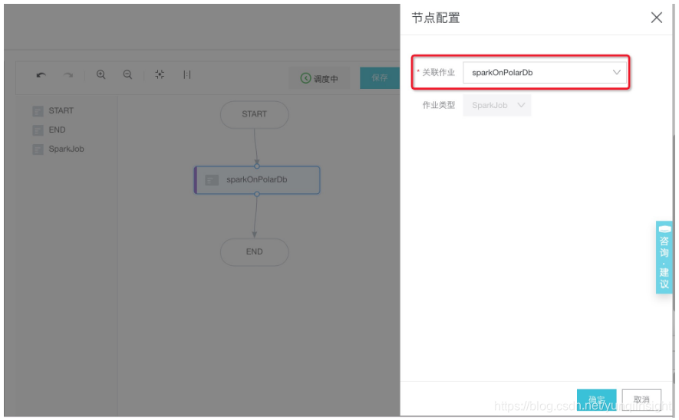Click the clock icon beside 调度中
The width and height of the screenshot is (679, 420).
[305, 78]
